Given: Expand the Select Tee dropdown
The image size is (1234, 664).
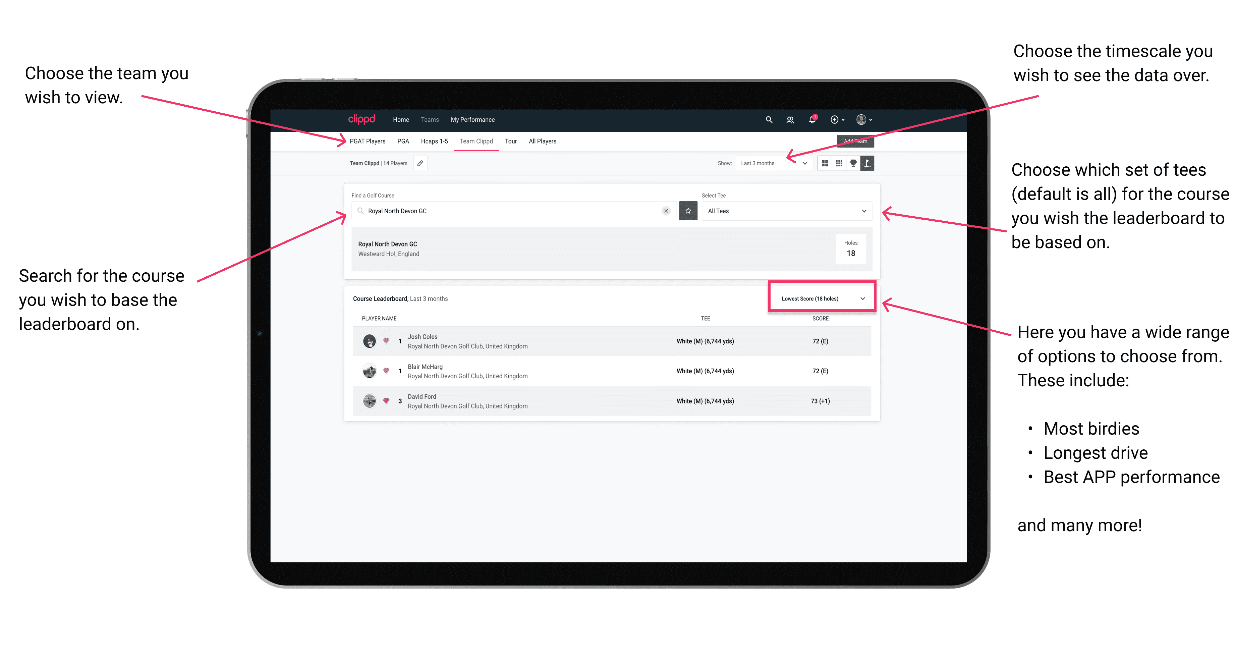Looking at the screenshot, I should point(863,211).
